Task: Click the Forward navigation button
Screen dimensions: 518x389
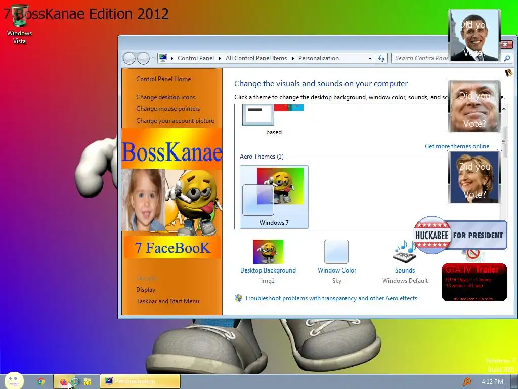Action: pyautogui.click(x=143, y=59)
